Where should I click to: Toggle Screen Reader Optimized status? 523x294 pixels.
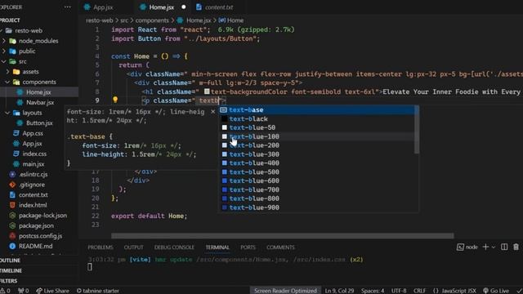click(x=285, y=291)
